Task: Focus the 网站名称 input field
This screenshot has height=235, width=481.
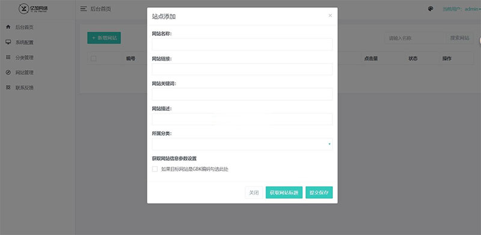Action: pyautogui.click(x=242, y=44)
